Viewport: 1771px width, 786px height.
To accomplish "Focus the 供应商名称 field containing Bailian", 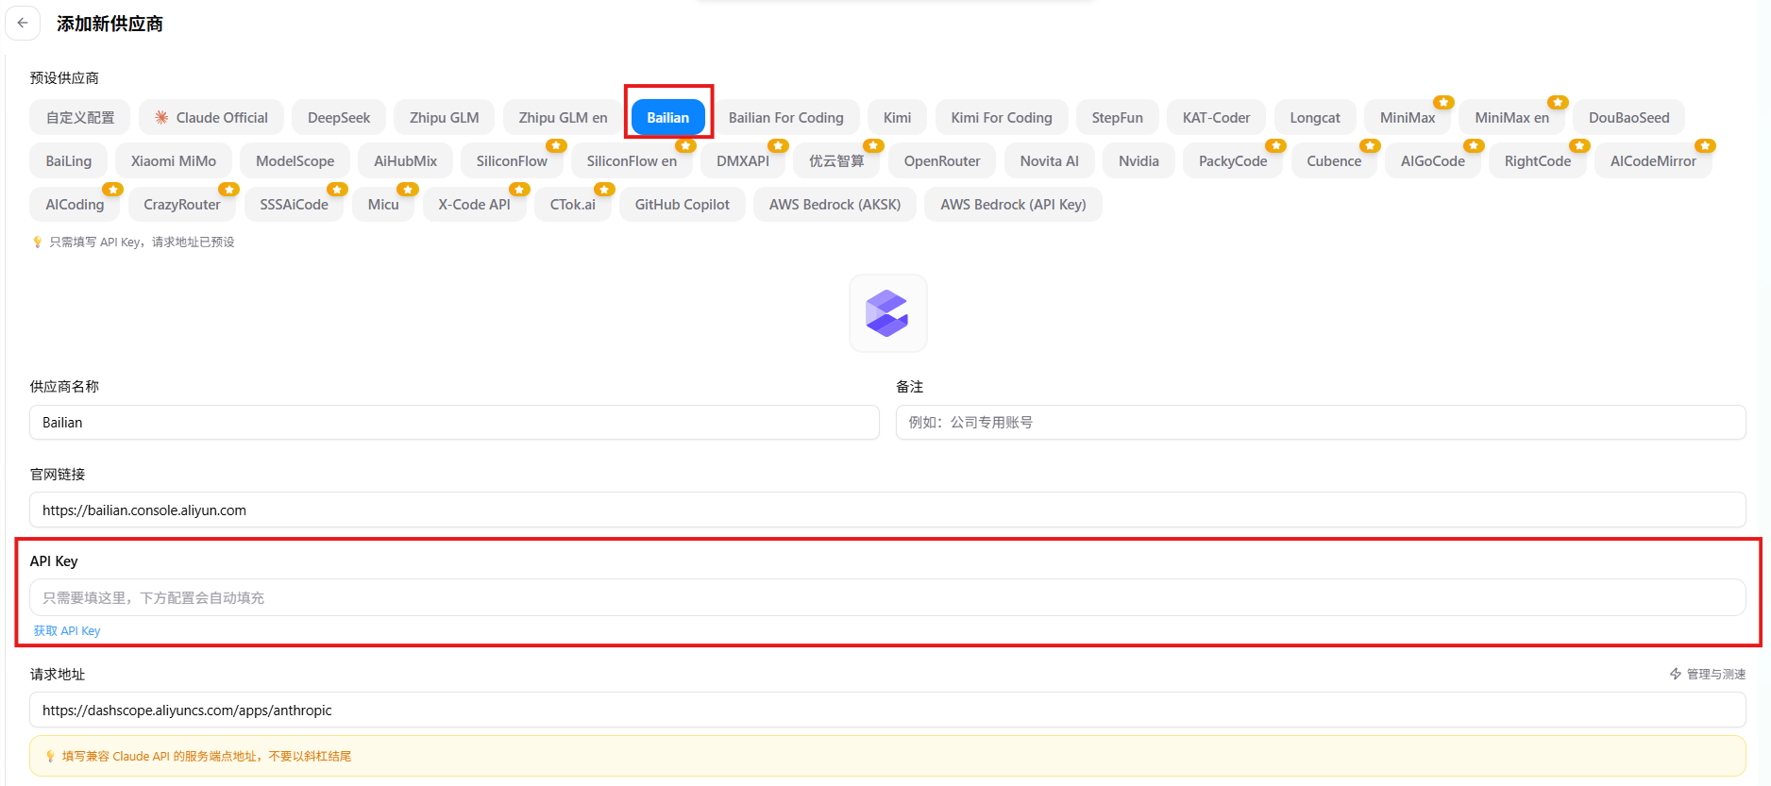I will pyautogui.click(x=454, y=423).
